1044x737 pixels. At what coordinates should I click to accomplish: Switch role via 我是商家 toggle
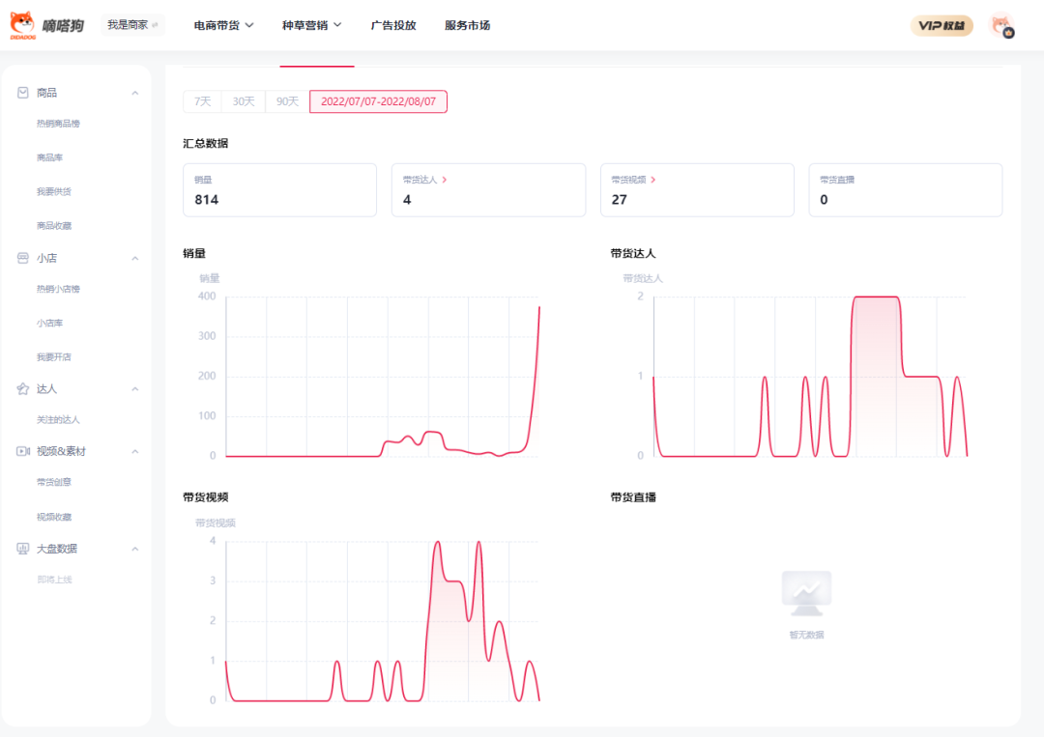click(x=132, y=25)
